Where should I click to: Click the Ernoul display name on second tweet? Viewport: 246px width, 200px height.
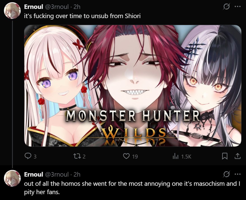coord(34,174)
